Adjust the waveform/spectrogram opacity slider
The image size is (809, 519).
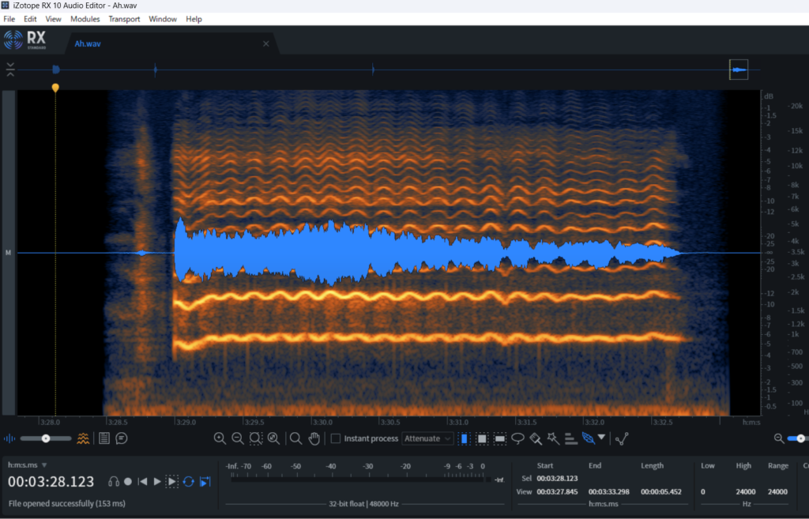point(46,438)
